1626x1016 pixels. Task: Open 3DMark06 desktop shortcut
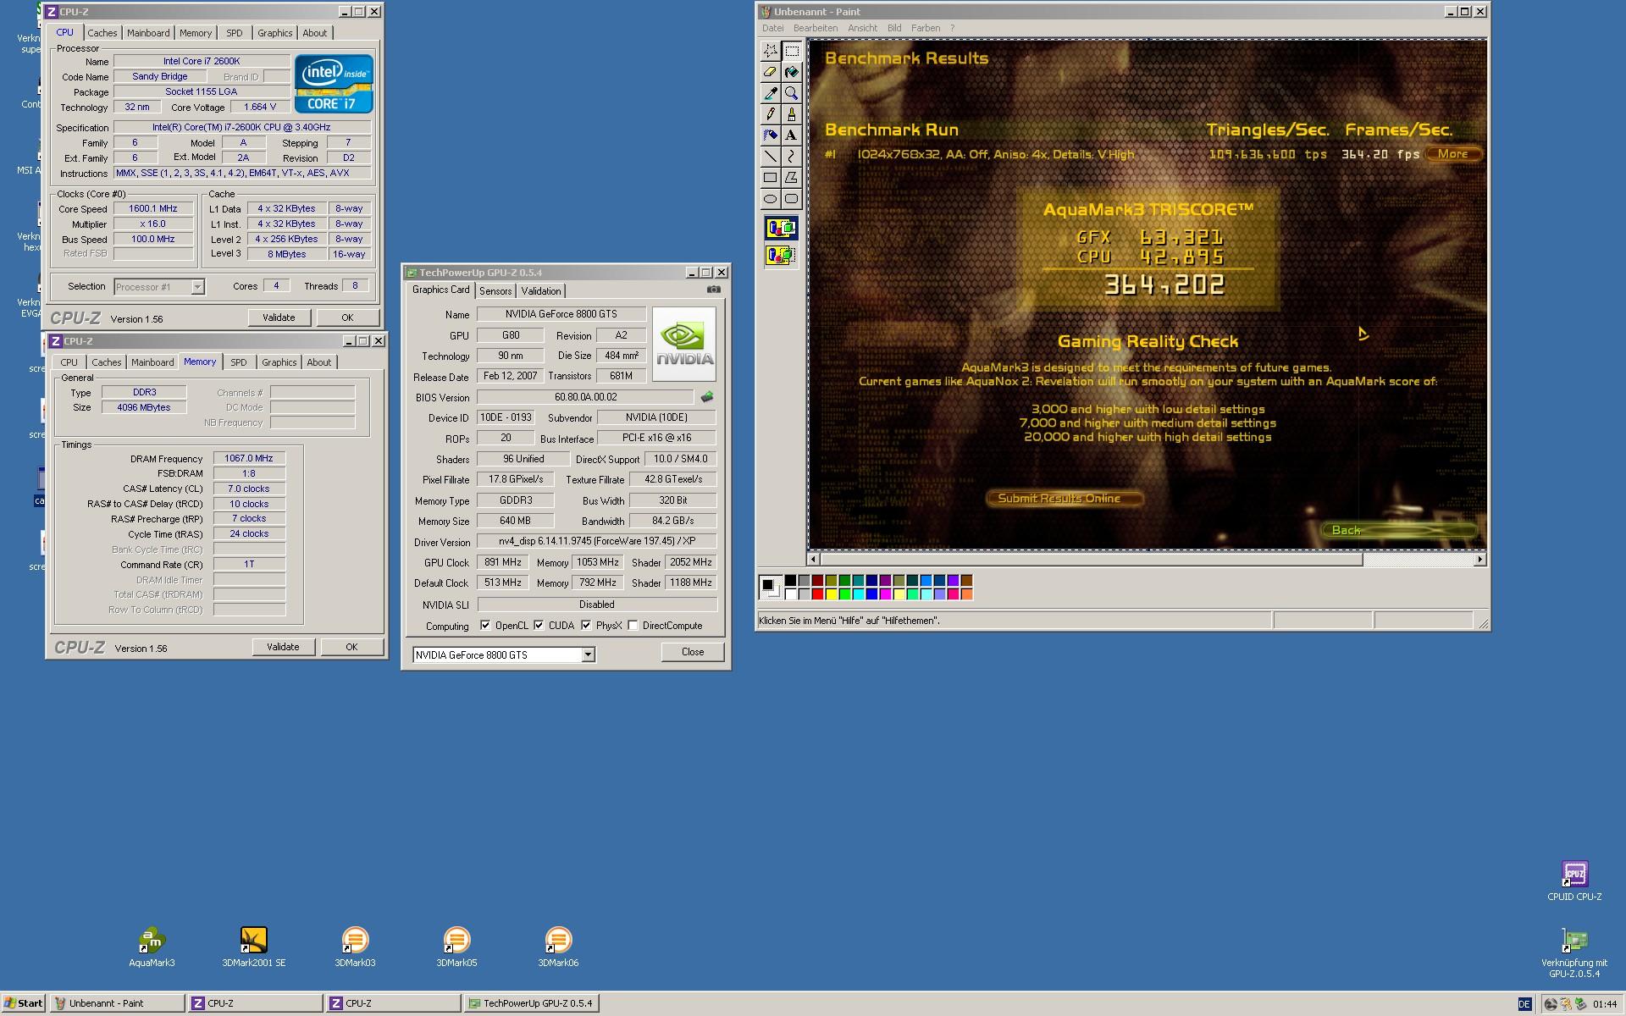[x=558, y=947]
